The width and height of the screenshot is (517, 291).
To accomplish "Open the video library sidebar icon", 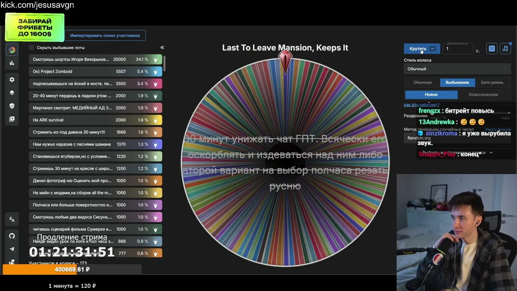I will (x=12, y=119).
